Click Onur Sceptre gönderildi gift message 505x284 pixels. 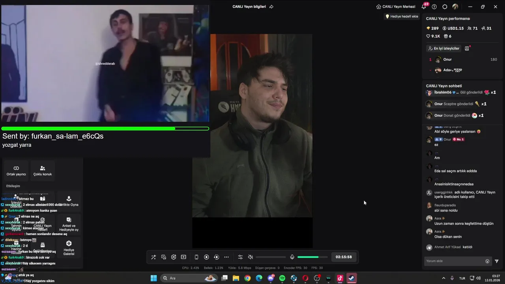coord(456,104)
